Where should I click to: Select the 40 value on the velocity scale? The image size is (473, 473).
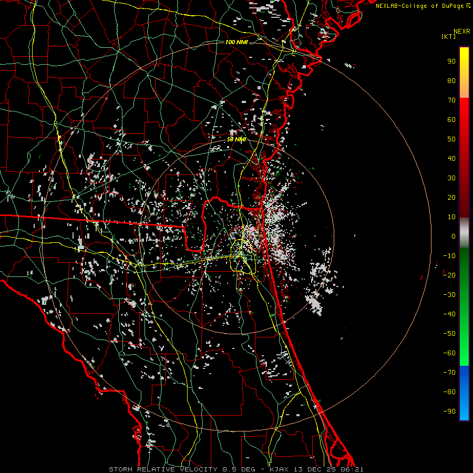pyautogui.click(x=451, y=159)
